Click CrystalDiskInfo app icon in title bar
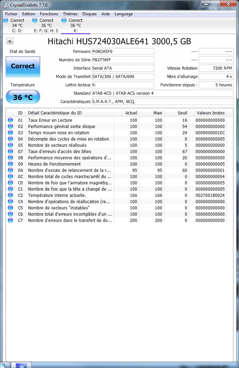 [x=6, y=5]
